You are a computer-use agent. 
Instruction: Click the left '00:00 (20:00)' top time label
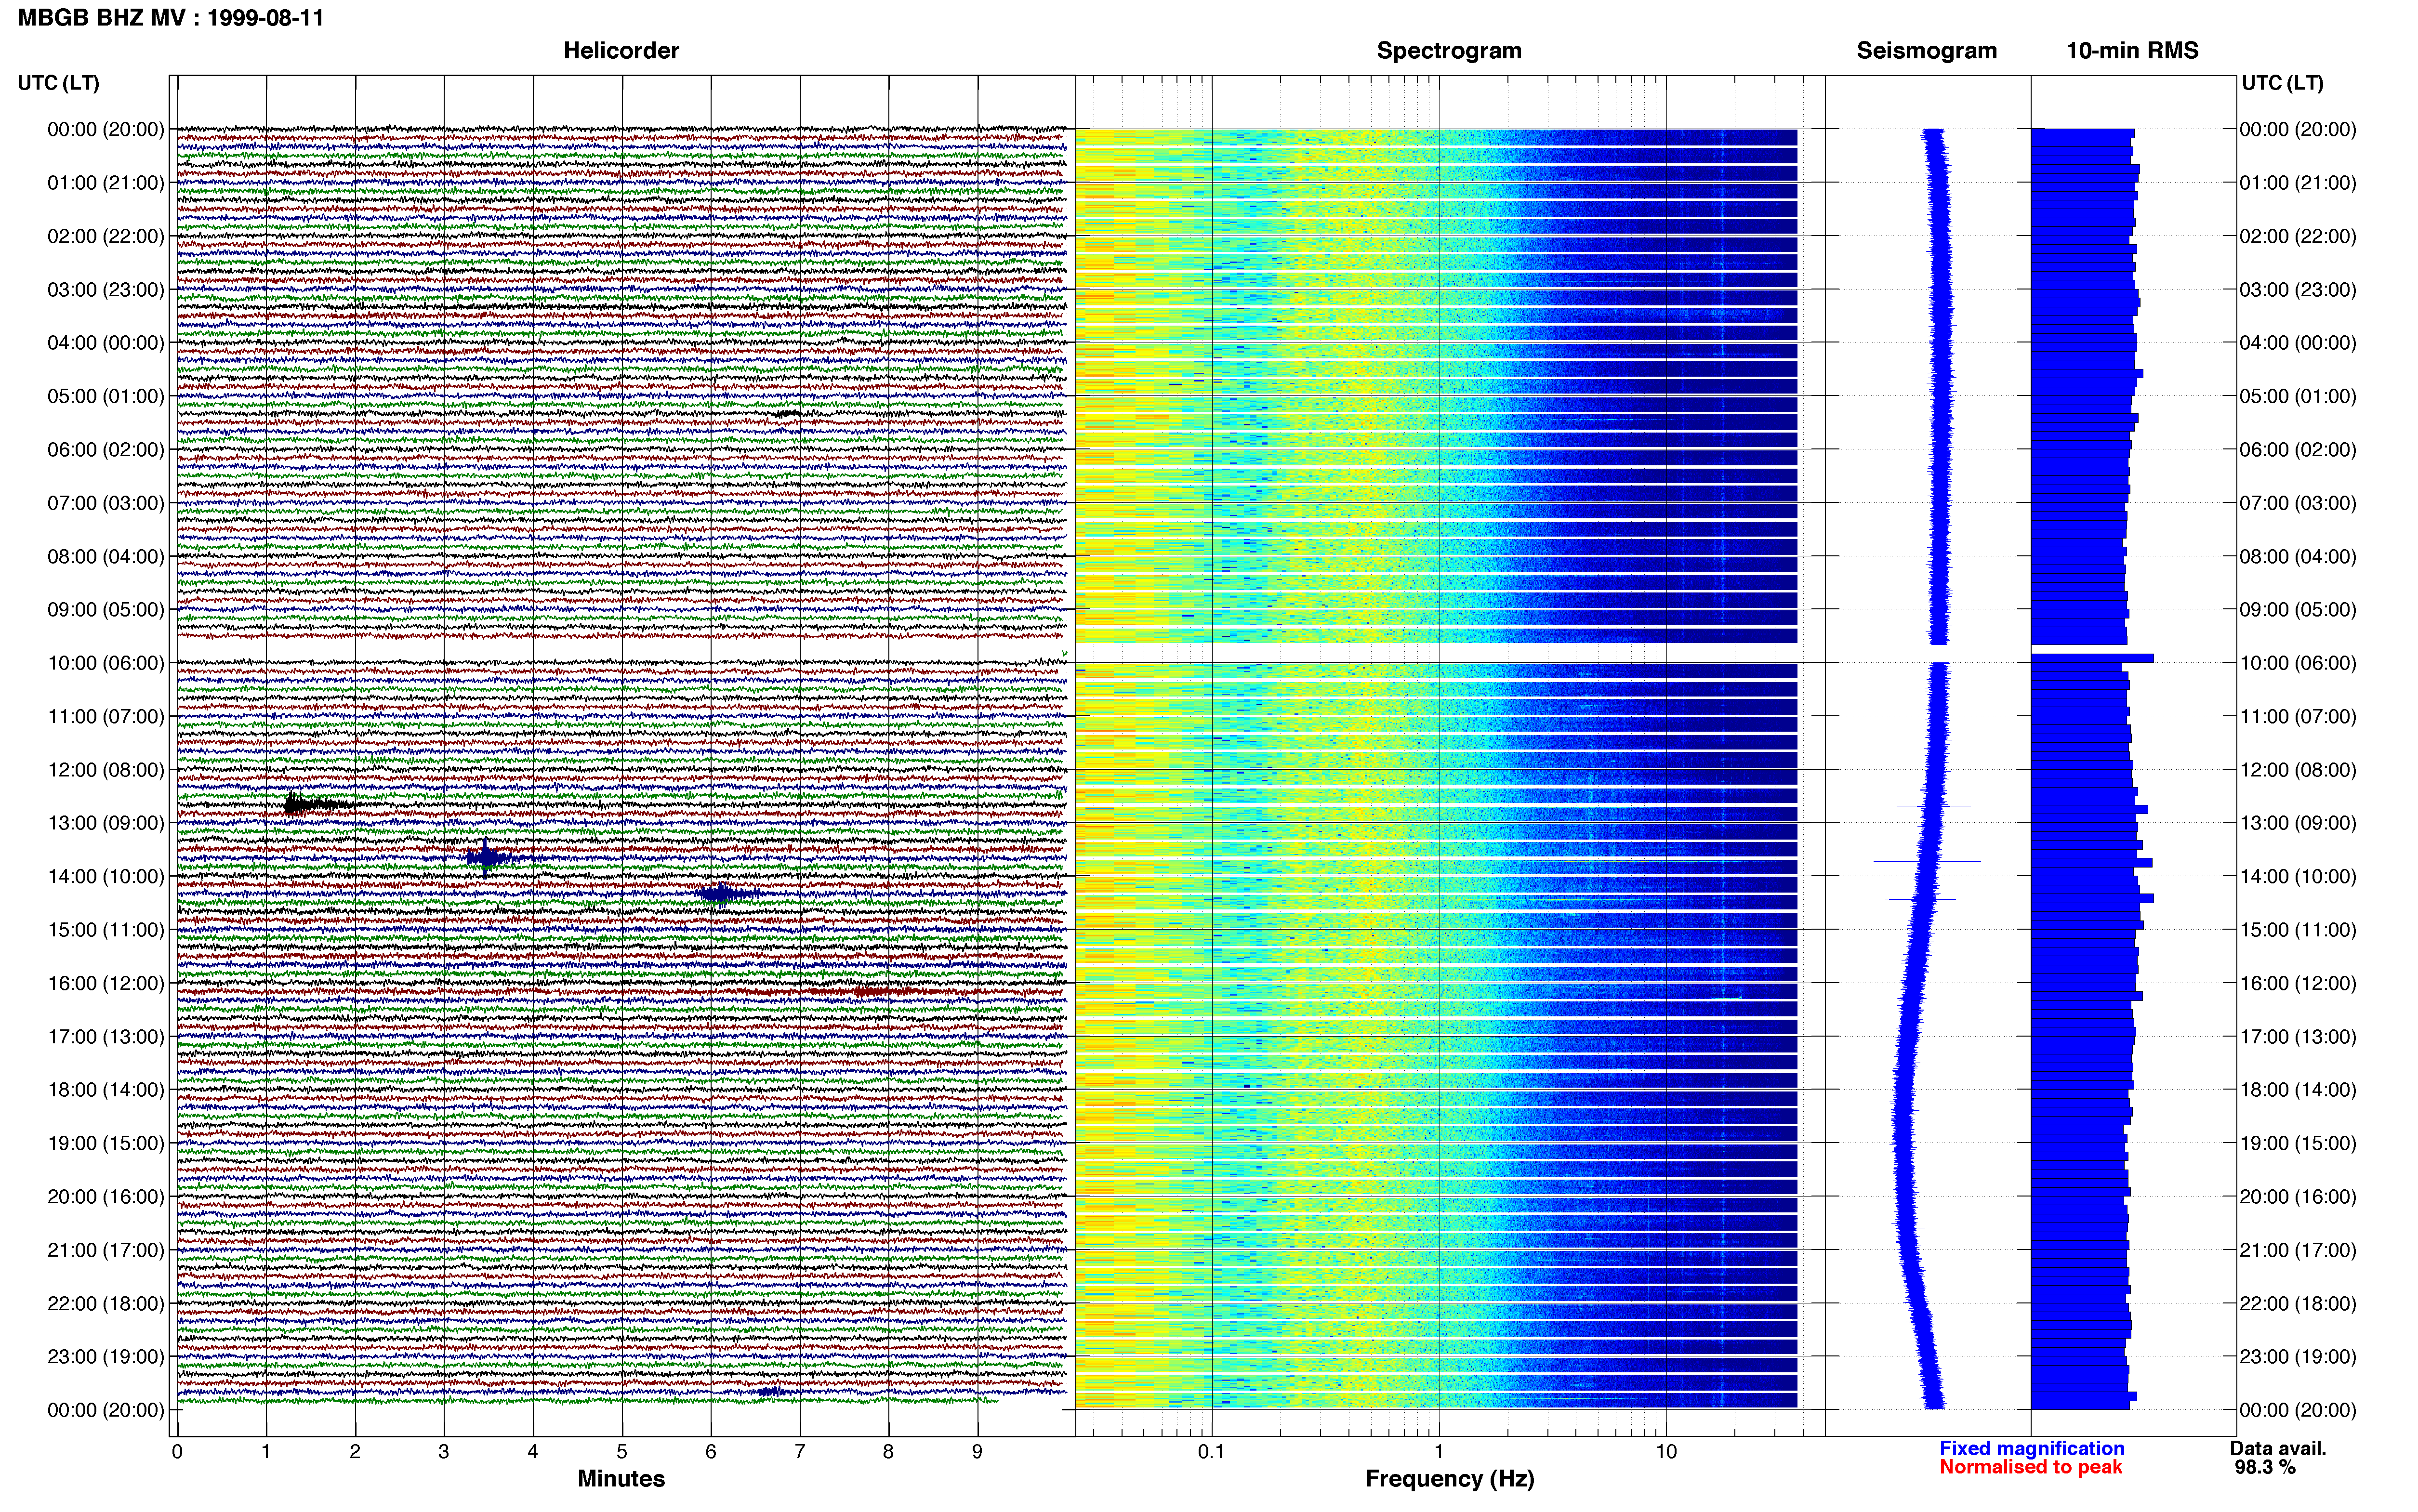[106, 129]
